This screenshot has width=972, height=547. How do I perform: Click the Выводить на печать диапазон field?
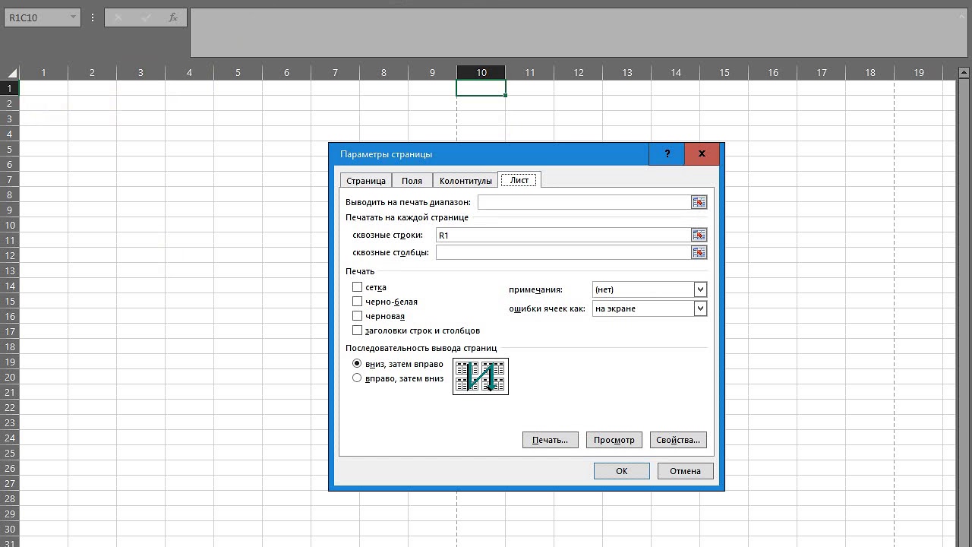point(584,202)
